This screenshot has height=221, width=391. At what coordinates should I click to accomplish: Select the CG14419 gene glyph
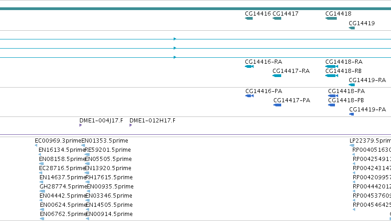(352, 28)
